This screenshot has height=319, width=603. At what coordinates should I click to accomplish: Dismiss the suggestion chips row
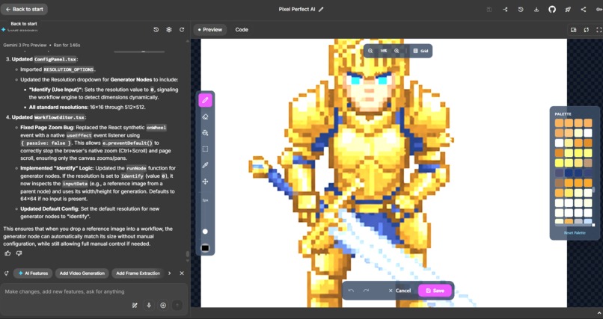pyautogui.click(x=182, y=273)
